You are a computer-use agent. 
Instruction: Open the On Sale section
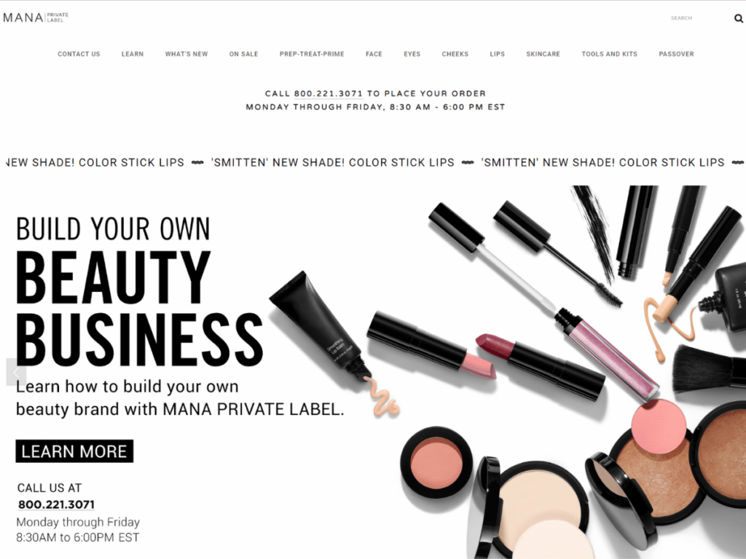pos(243,54)
